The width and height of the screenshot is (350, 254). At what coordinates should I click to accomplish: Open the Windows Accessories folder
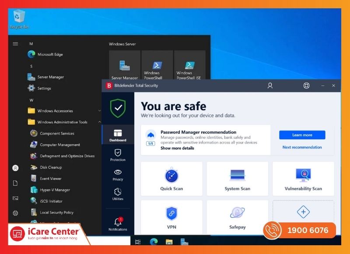(x=50, y=111)
